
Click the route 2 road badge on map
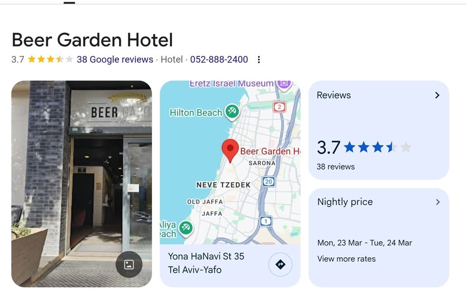tap(279, 107)
